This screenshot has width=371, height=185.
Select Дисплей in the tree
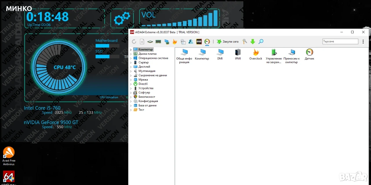tap(144, 67)
